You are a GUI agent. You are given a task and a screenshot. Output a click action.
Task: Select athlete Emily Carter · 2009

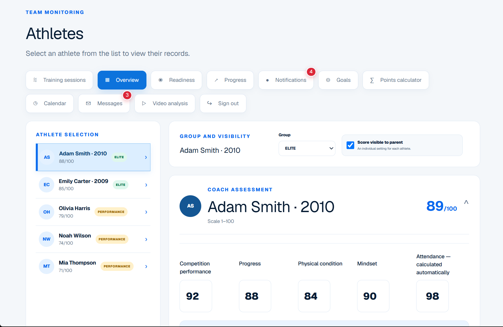93,185
